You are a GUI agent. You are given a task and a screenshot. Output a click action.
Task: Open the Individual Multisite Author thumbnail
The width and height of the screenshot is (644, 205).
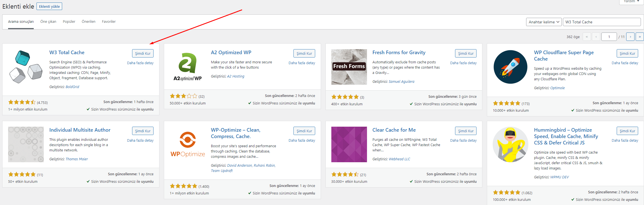pyautogui.click(x=26, y=144)
